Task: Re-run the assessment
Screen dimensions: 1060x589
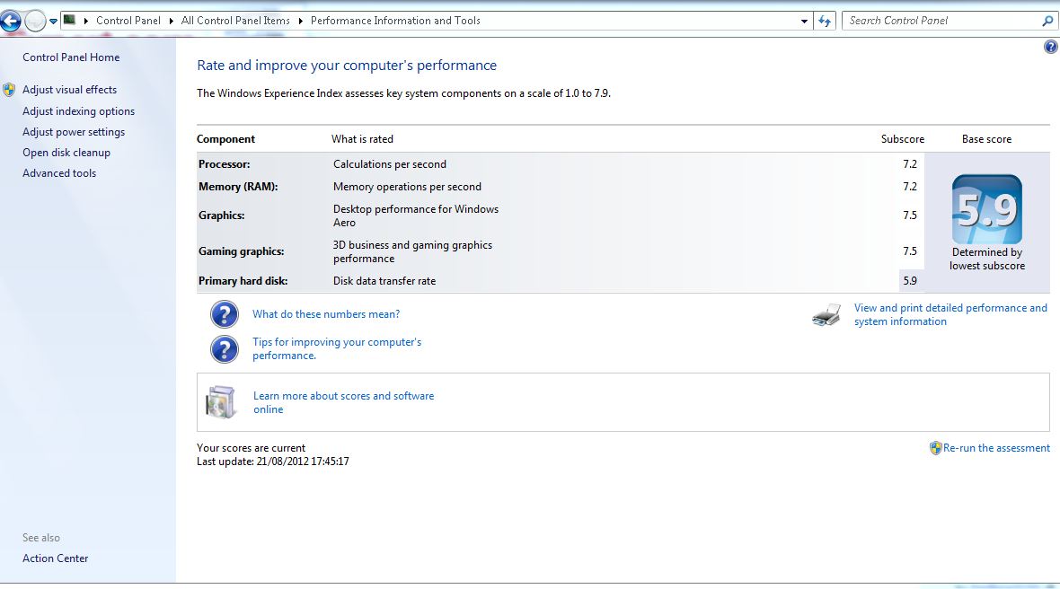Action: tap(995, 448)
